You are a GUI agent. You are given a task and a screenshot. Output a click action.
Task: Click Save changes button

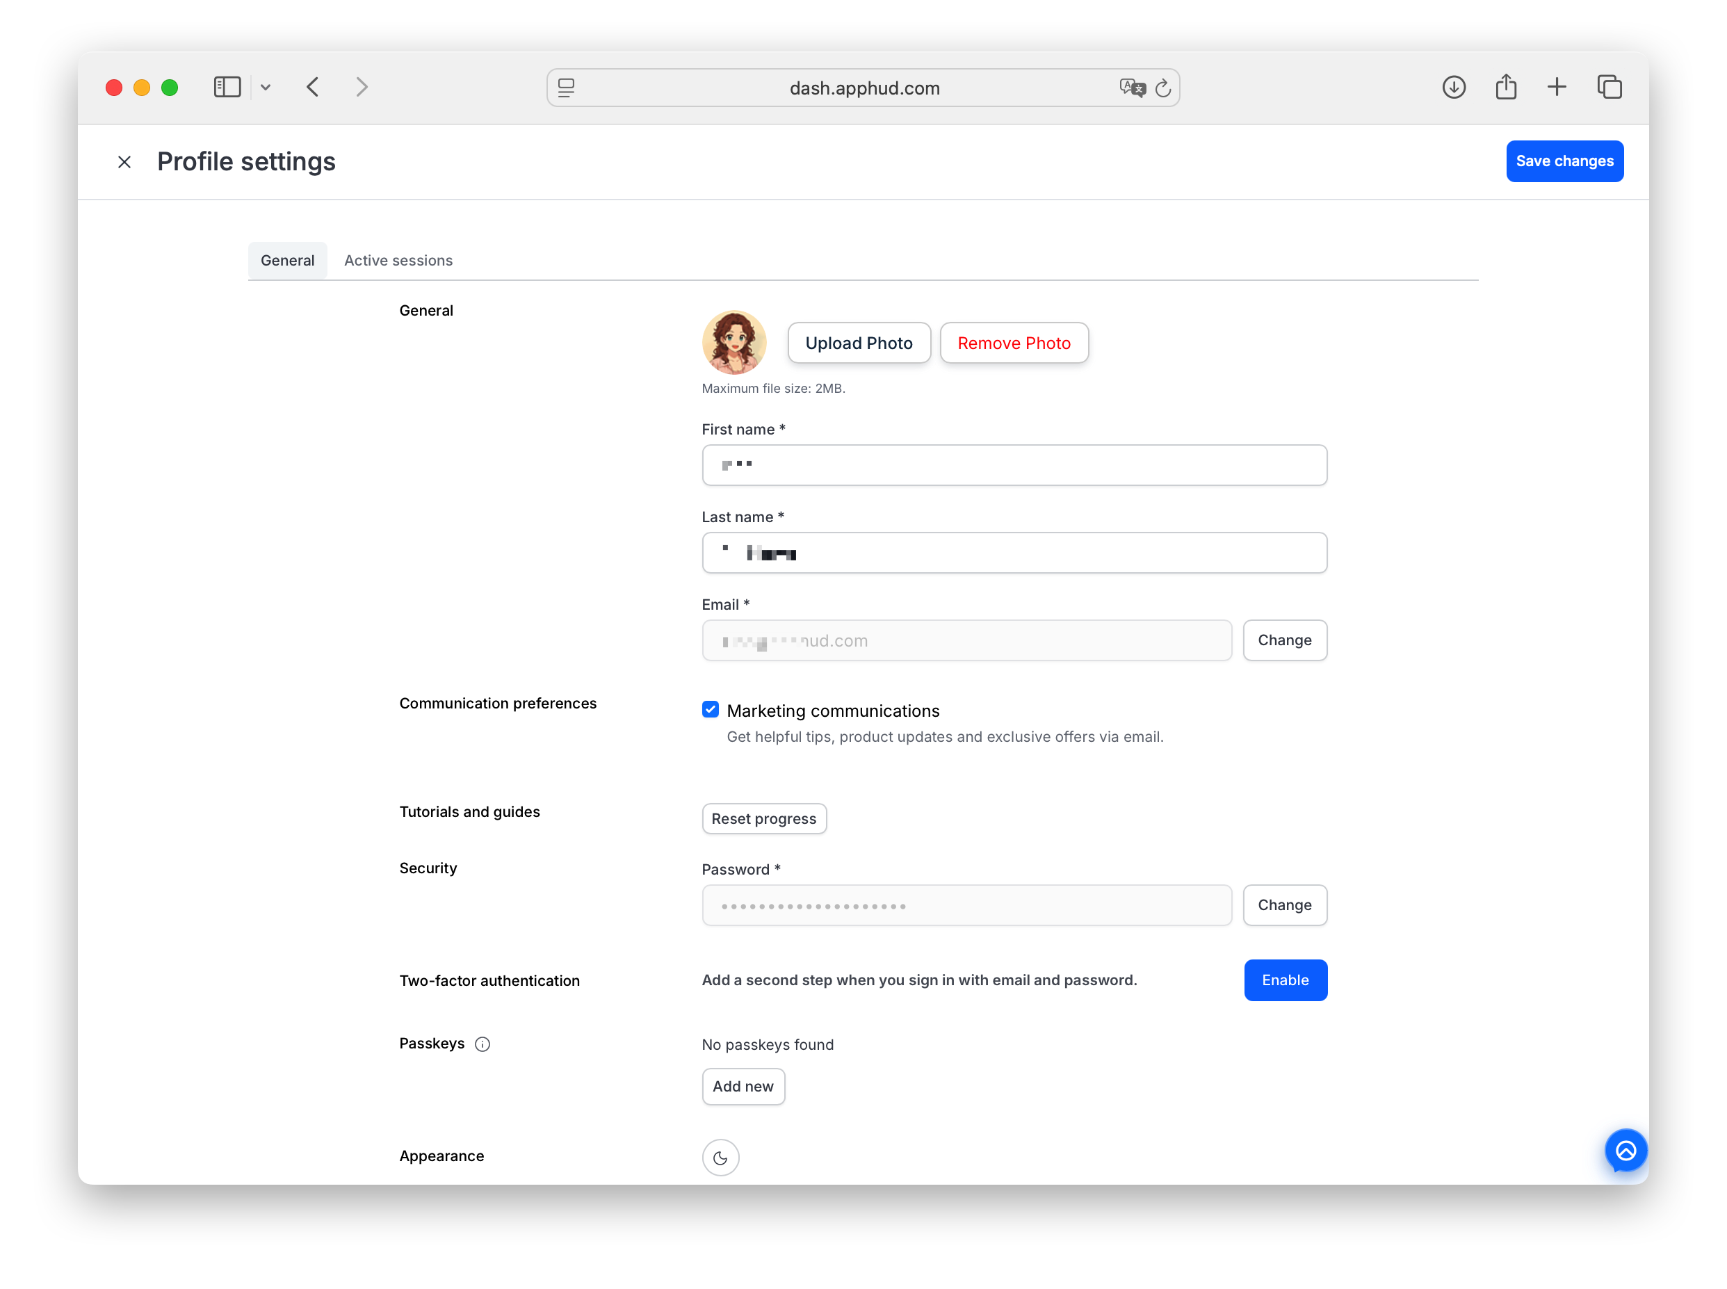point(1564,161)
